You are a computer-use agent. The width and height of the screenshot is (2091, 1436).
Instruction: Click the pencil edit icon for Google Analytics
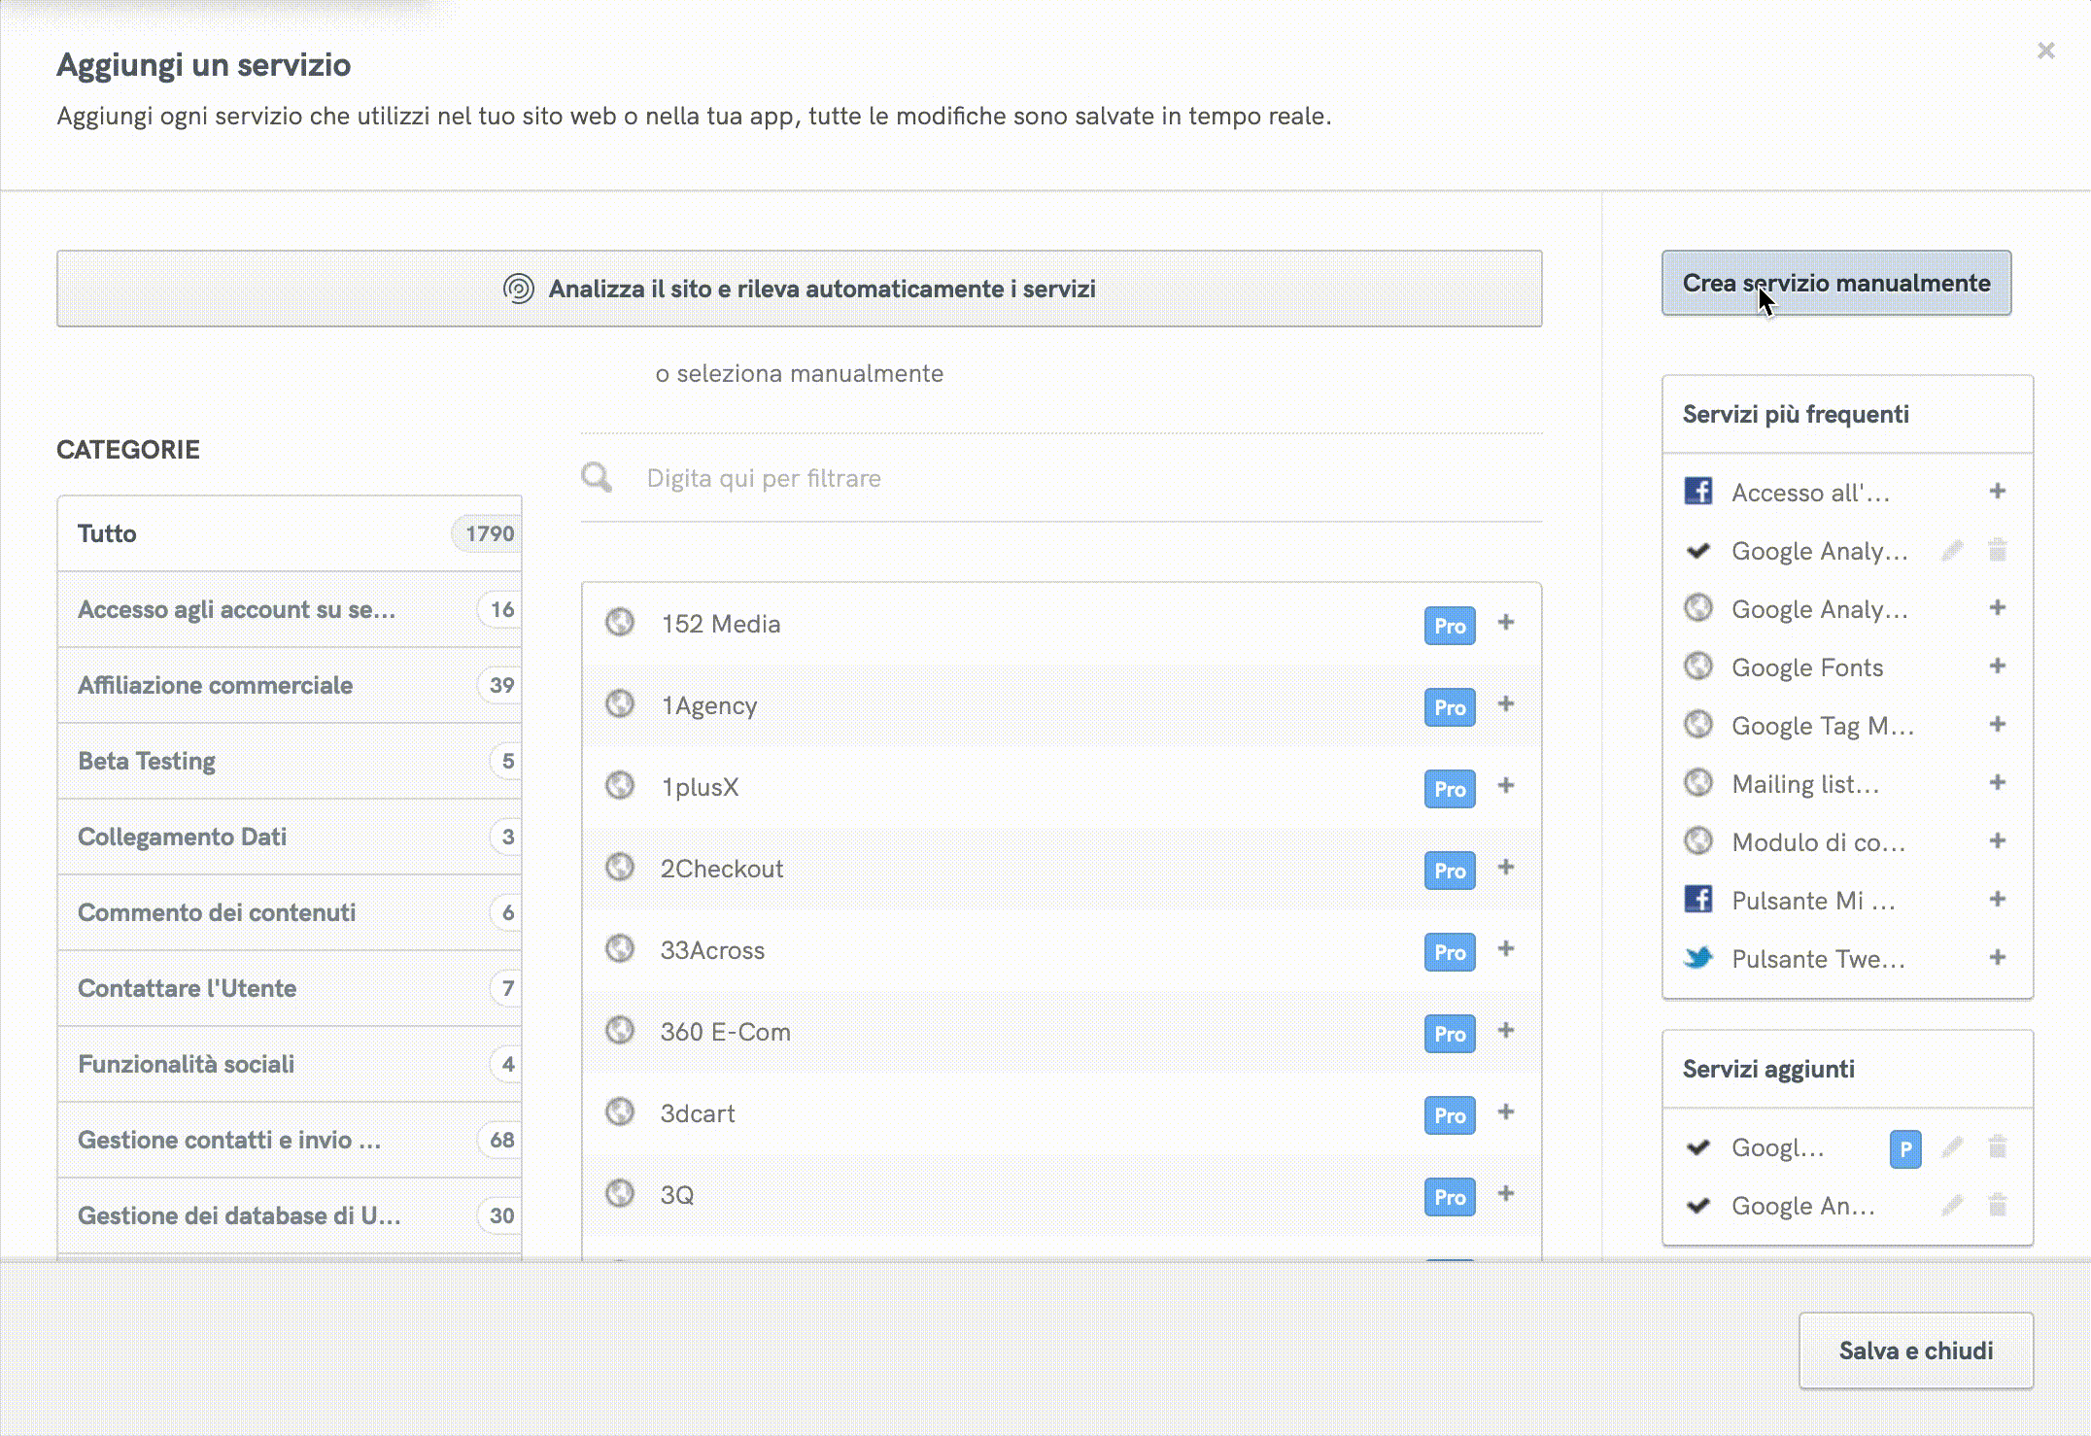click(1952, 550)
